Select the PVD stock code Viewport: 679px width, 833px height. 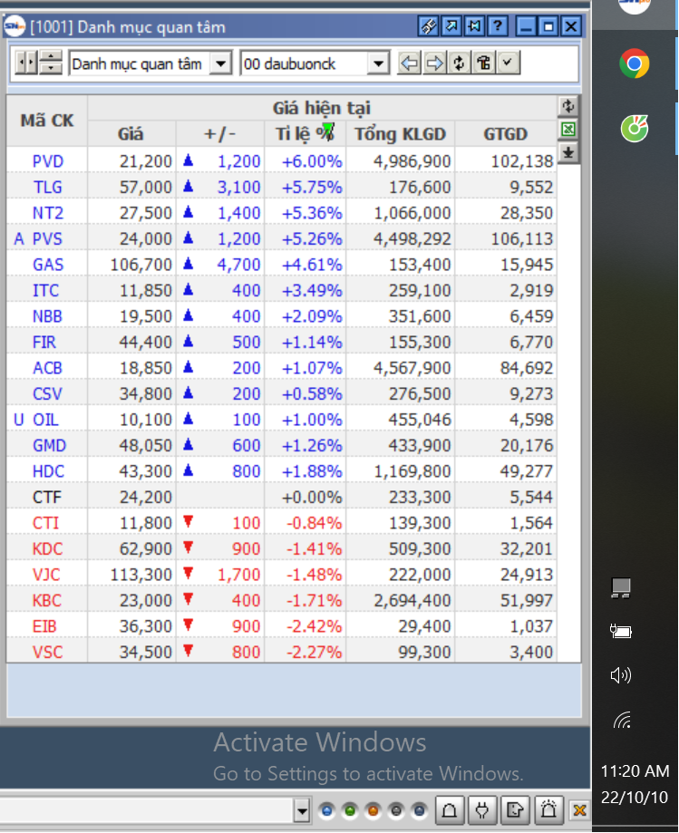48,161
